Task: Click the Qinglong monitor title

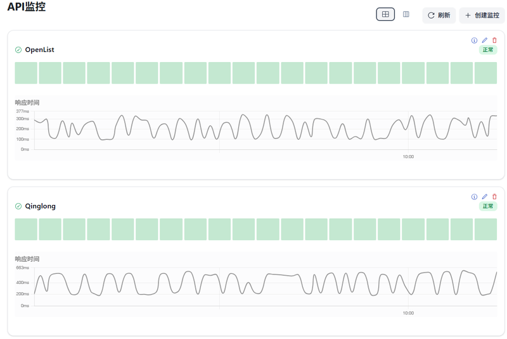Action: [x=40, y=206]
